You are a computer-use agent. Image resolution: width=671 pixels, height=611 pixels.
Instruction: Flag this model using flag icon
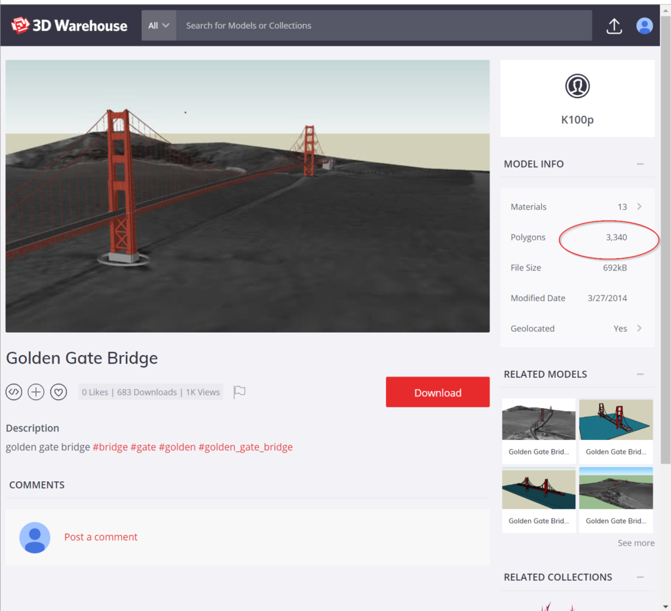pyautogui.click(x=240, y=392)
